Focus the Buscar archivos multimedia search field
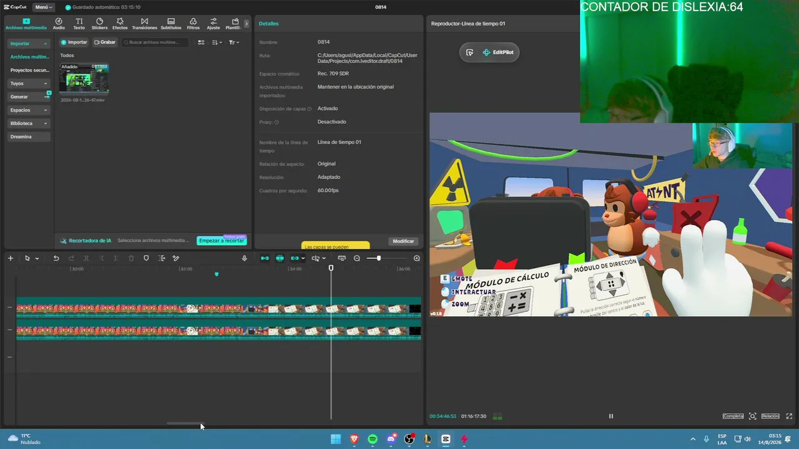Screen dimensions: 799x449 [155, 42]
